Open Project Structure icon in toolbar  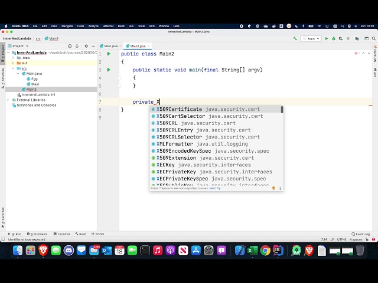pyautogui.click(x=357, y=38)
